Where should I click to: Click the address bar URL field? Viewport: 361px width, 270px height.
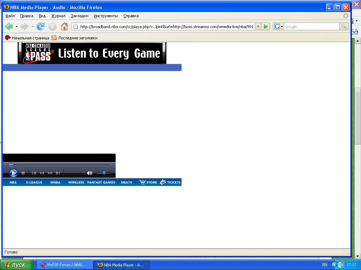(163, 27)
